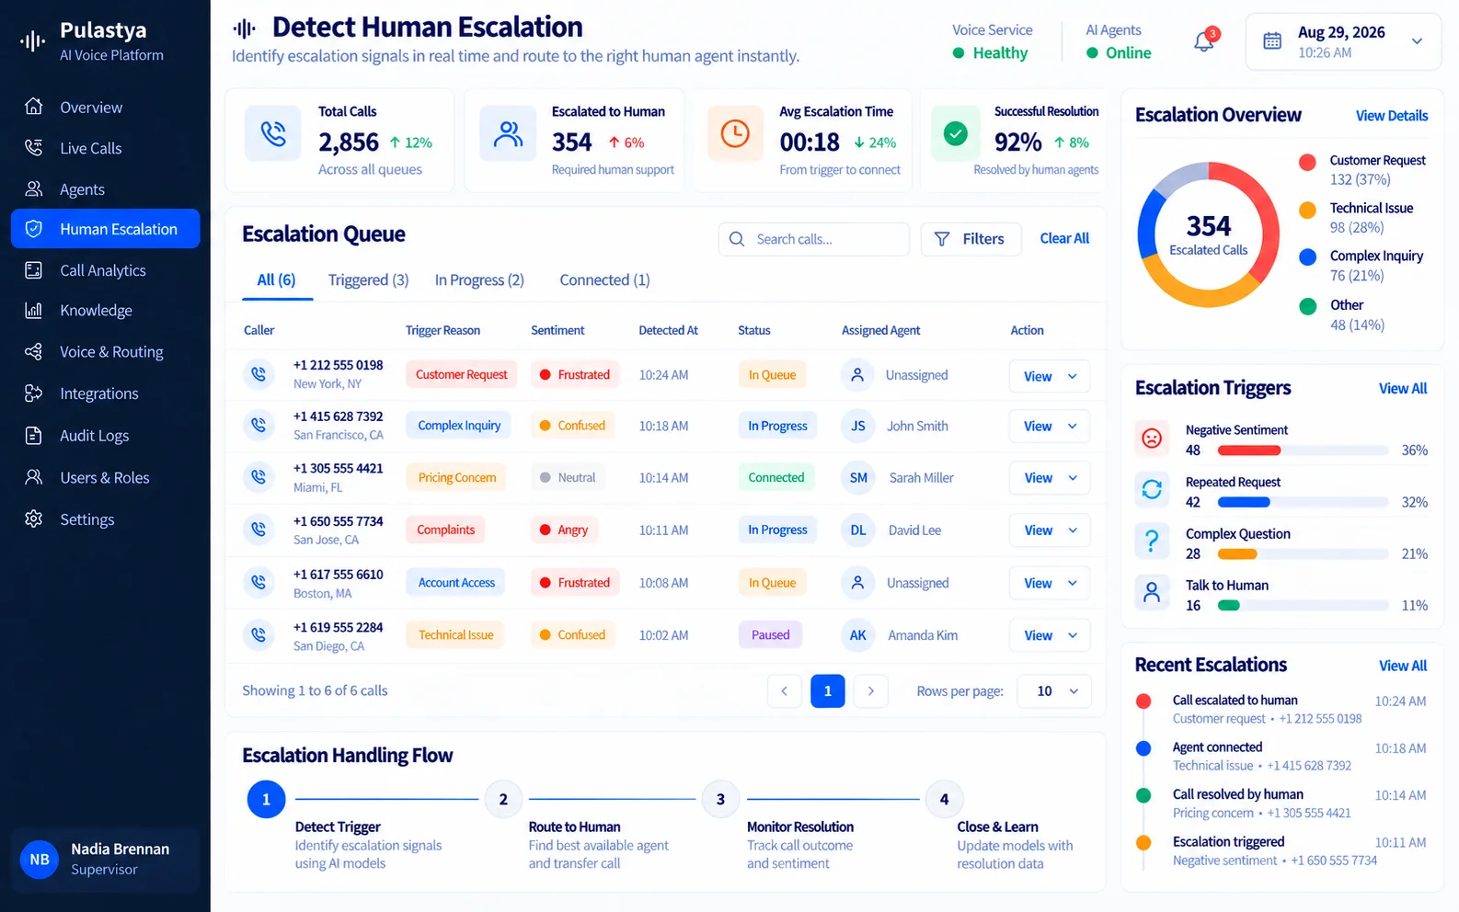Open View dropdown for +1 212 555 0198

pyautogui.click(x=1050, y=376)
